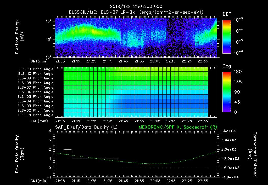Viewport: 268px width, 185px height.
Task: Click the timestamp title 2018/188 21:02:00.000
Action: (x=136, y=7)
